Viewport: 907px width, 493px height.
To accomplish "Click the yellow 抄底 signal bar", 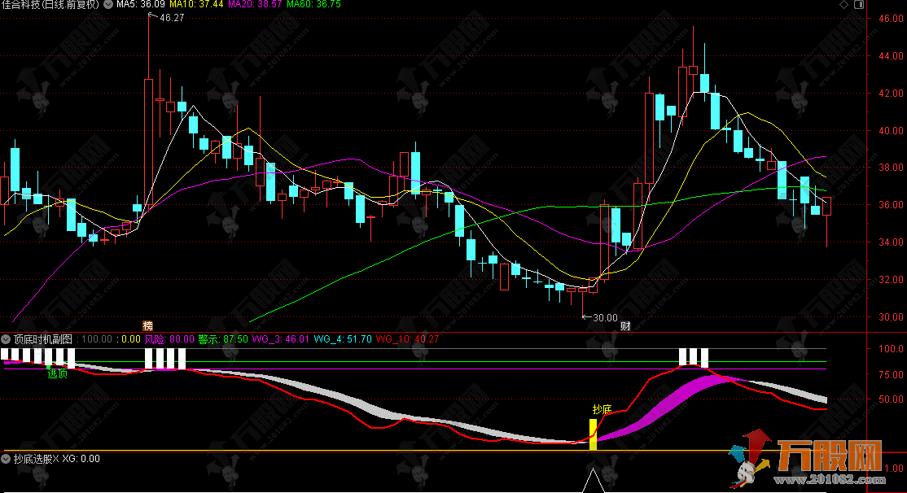I will pyautogui.click(x=593, y=434).
